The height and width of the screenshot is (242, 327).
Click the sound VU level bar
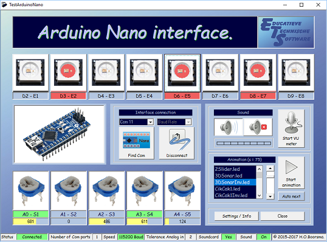pyautogui.click(x=243, y=143)
